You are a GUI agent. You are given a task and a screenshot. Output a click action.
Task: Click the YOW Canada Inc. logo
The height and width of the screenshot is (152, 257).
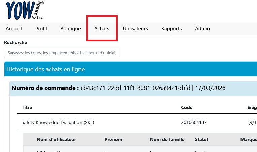25,10
